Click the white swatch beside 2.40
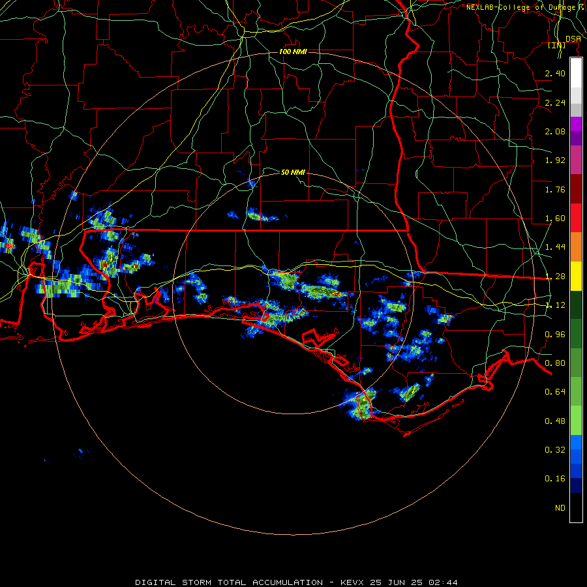The height and width of the screenshot is (587, 587). click(576, 72)
